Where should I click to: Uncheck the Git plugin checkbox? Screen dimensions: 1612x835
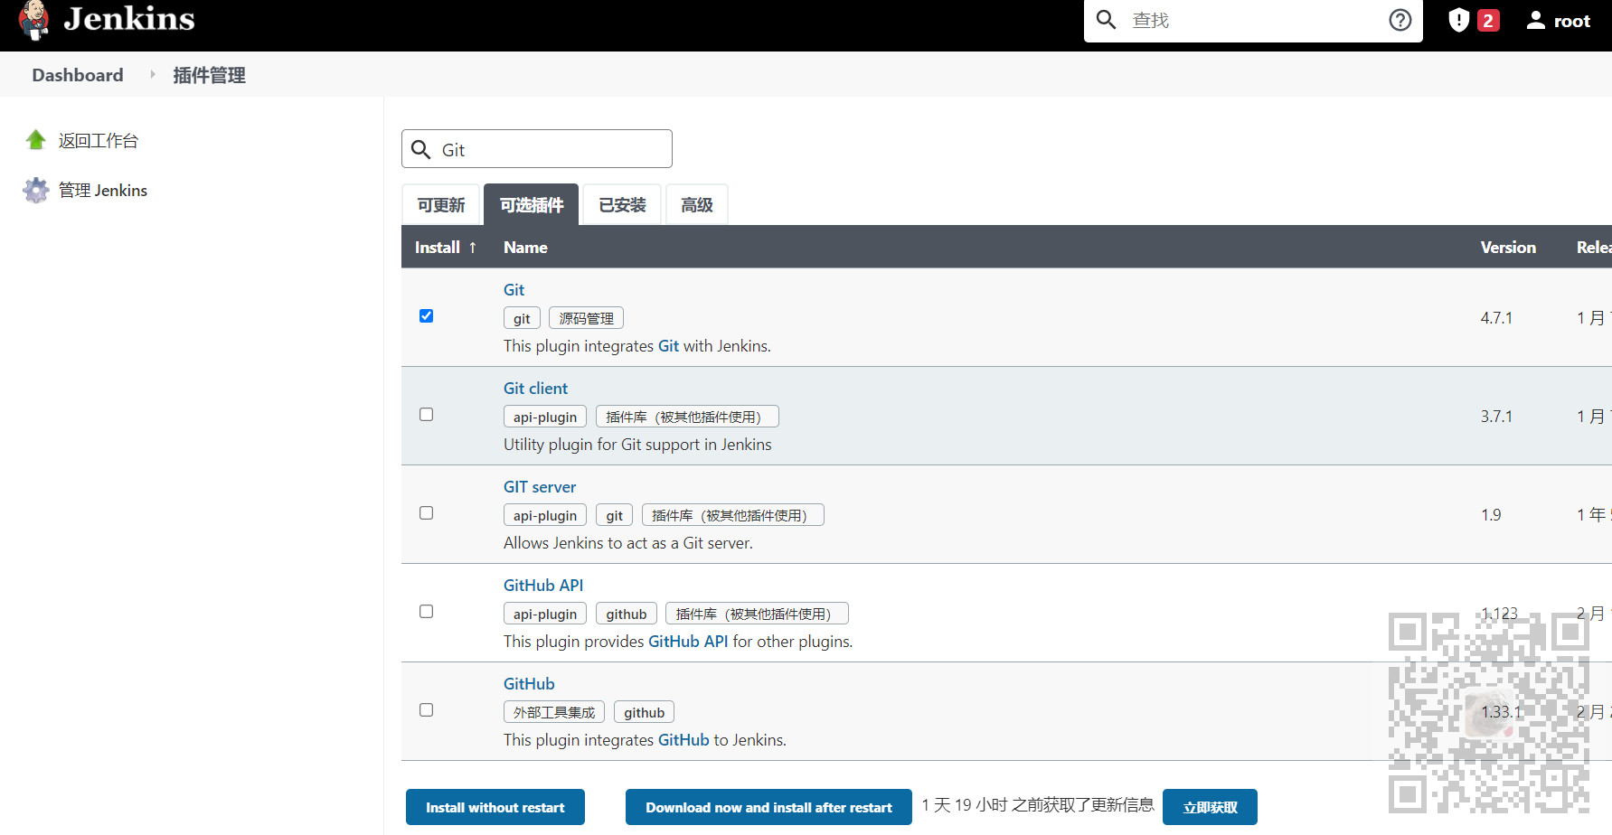[427, 316]
